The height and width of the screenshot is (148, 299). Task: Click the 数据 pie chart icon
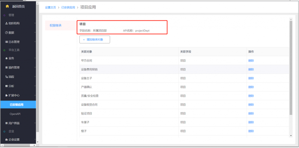click(x=6, y=33)
